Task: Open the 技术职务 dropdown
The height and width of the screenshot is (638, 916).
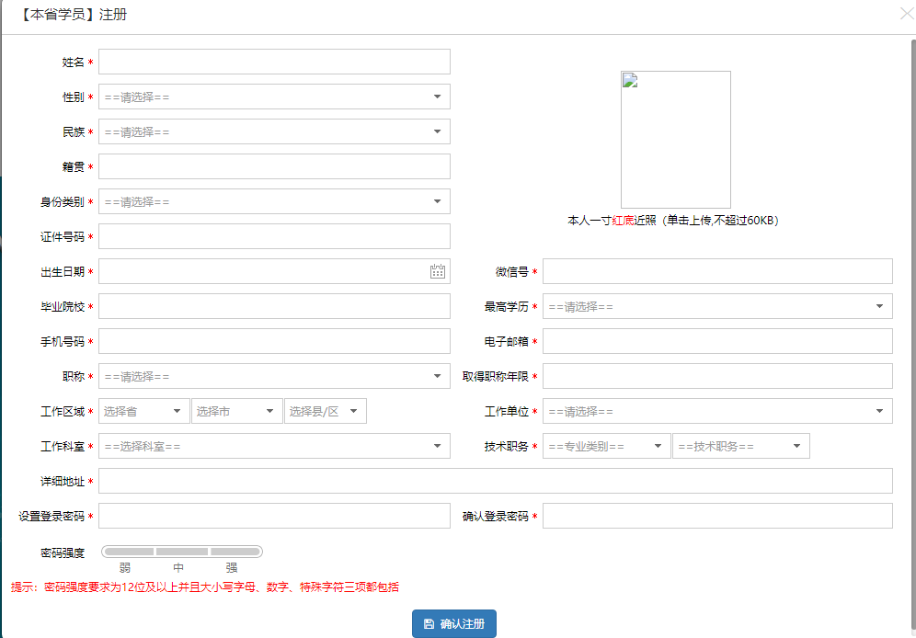Action: [740, 446]
